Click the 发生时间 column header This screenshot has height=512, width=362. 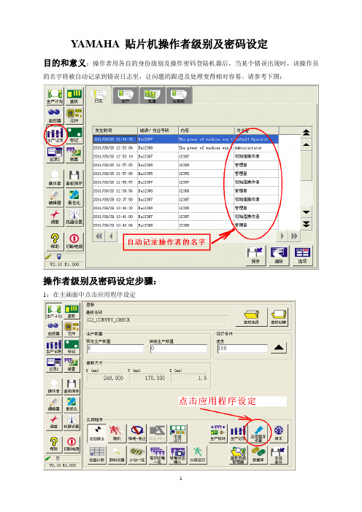(x=115, y=131)
